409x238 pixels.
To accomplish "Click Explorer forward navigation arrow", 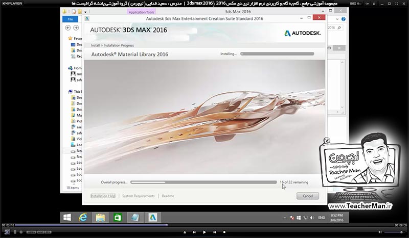I will pyautogui.click(x=76, y=28).
